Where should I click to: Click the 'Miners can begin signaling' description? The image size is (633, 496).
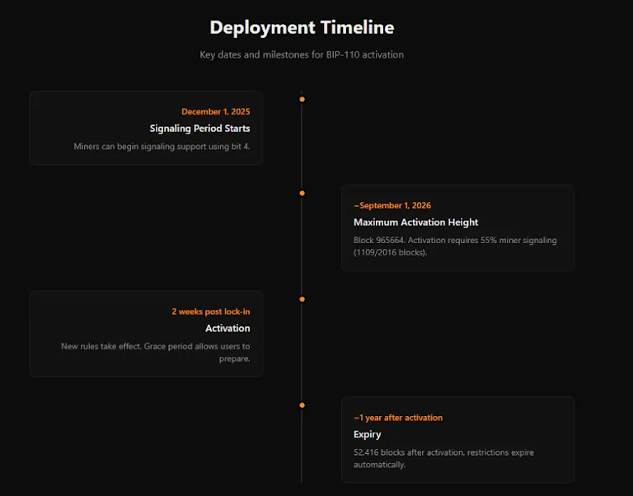162,147
